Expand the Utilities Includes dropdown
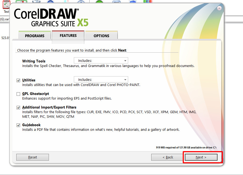 tap(101, 79)
